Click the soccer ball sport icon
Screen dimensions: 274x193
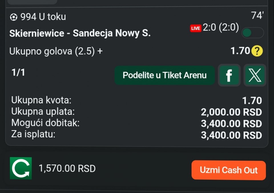point(13,17)
